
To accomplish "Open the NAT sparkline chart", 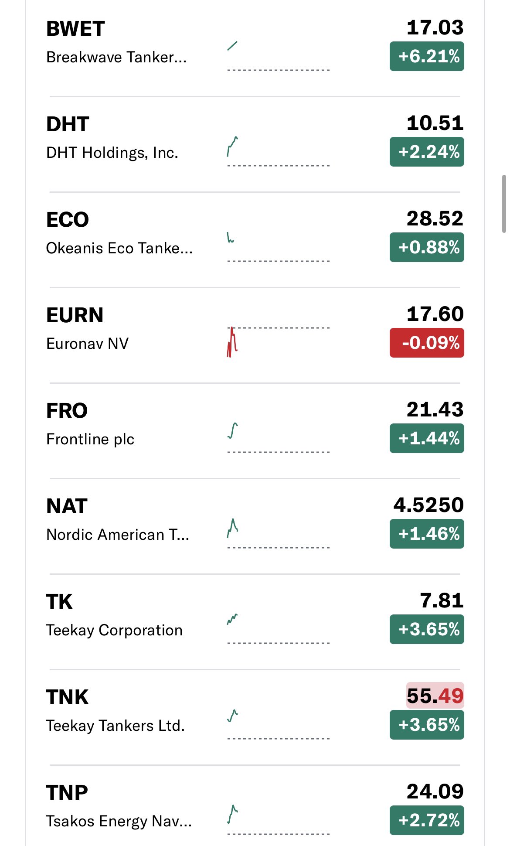I will click(x=233, y=528).
